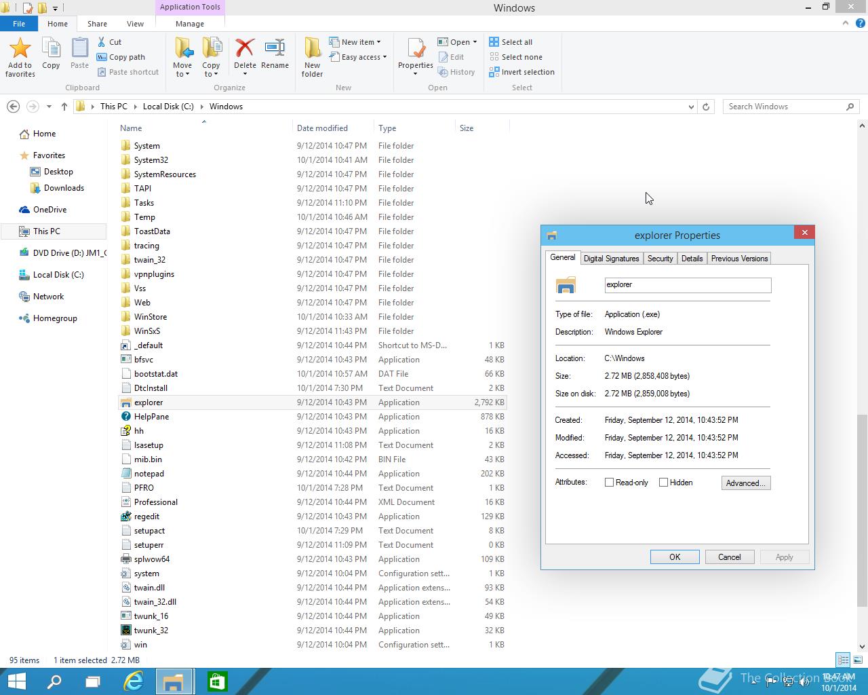The width and height of the screenshot is (868, 695).
Task: Click the Up one level arrow
Action: (64, 107)
